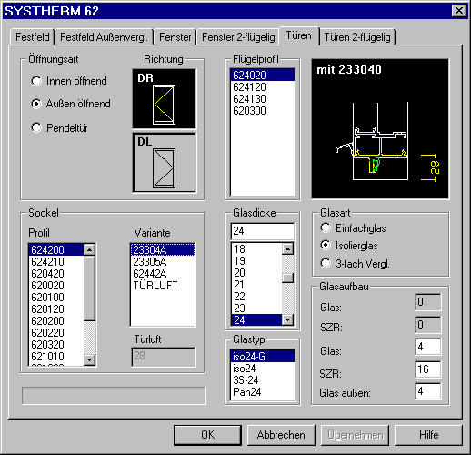Select glass thickness 23 in list
Screen dimensions: 471x455
point(256,308)
